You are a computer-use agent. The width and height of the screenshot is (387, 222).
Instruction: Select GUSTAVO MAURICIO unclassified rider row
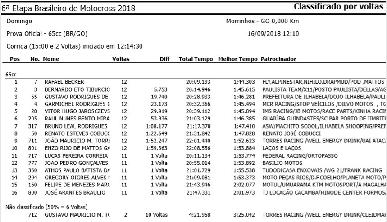tap(194, 215)
